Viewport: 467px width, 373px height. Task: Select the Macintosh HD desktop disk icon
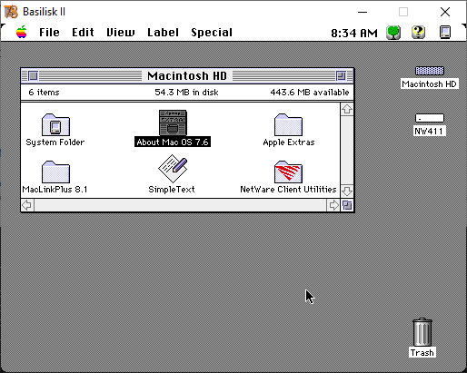pos(430,71)
